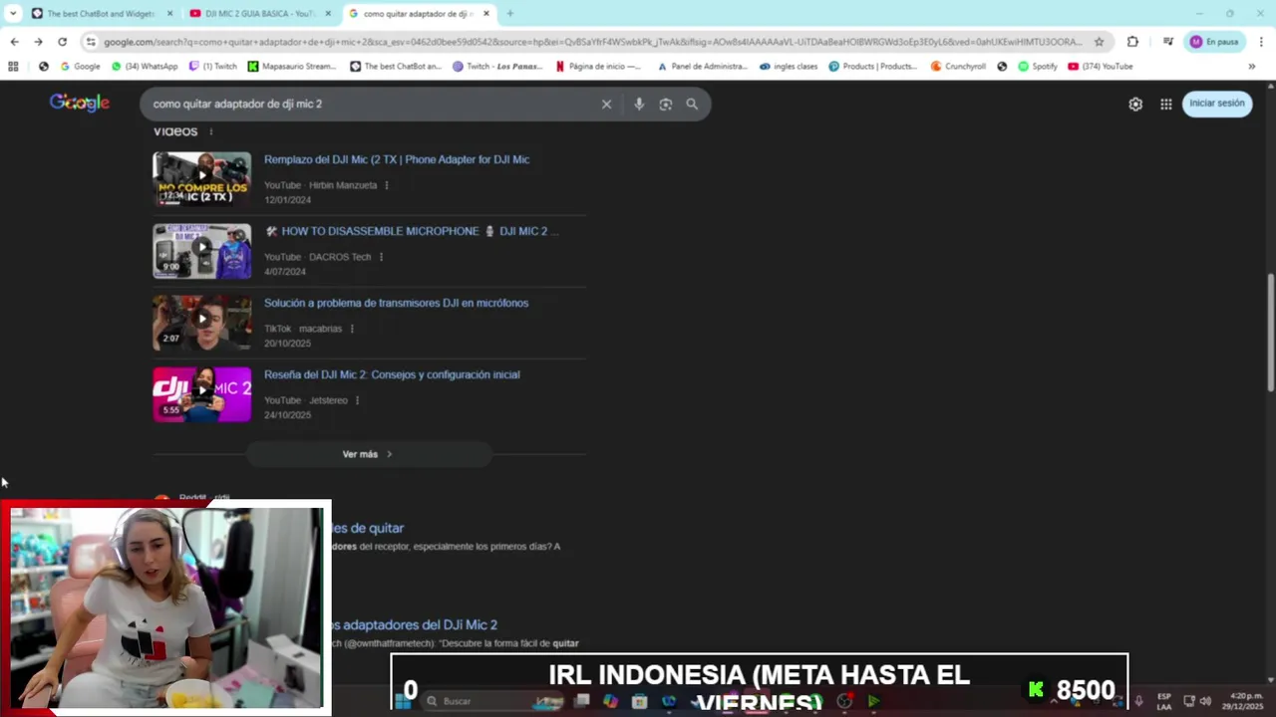Open the Windows Start menu
The width and height of the screenshot is (1276, 717).
point(403,701)
